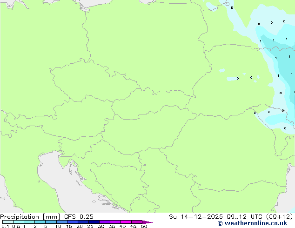Pick the violet swatch between 35 and 40
295x228 pixels.
(x=115, y=222)
